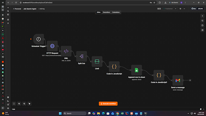Select the Code in JavaScript node

coord(114,67)
